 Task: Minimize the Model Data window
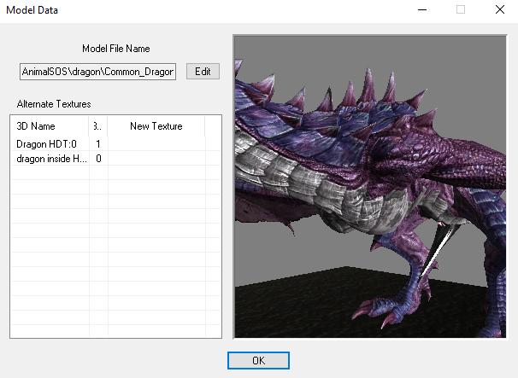[x=422, y=10]
